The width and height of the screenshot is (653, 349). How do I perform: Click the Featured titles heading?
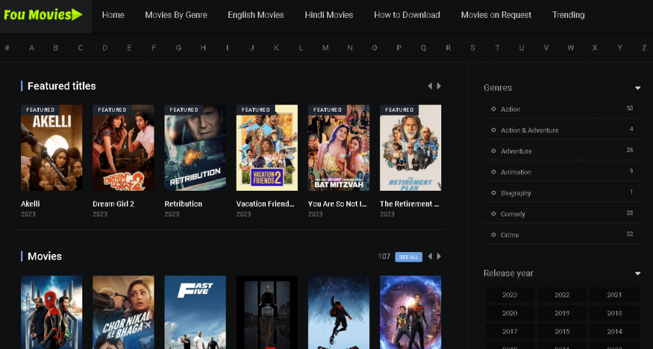(62, 86)
